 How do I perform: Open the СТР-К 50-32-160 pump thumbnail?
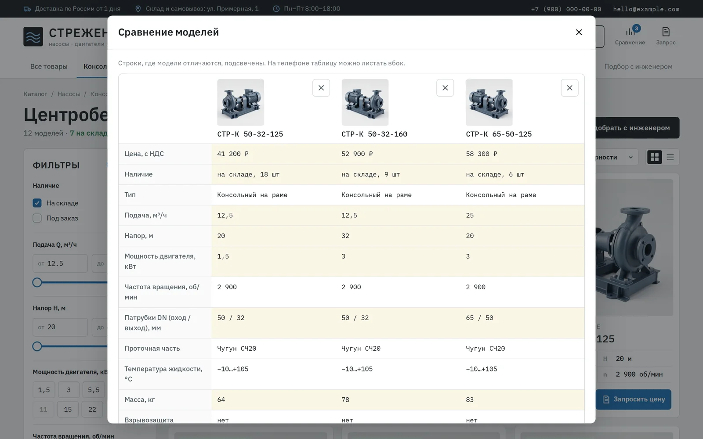pos(365,102)
